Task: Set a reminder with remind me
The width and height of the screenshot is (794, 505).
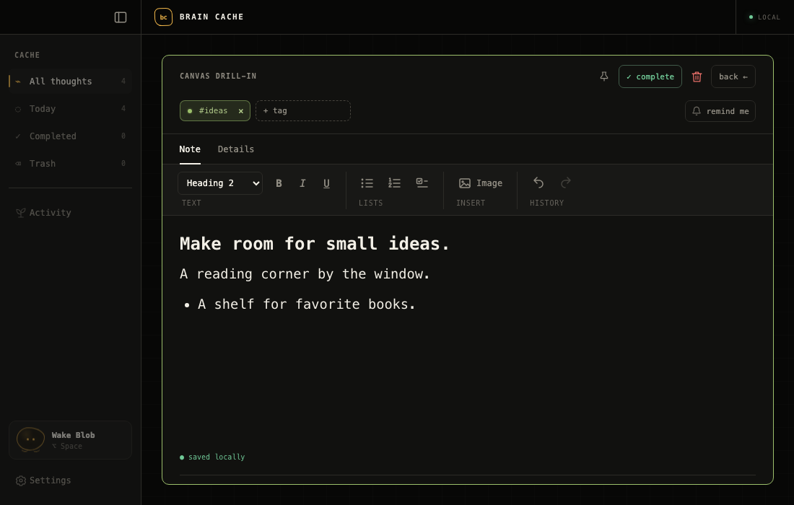Action: pos(720,111)
